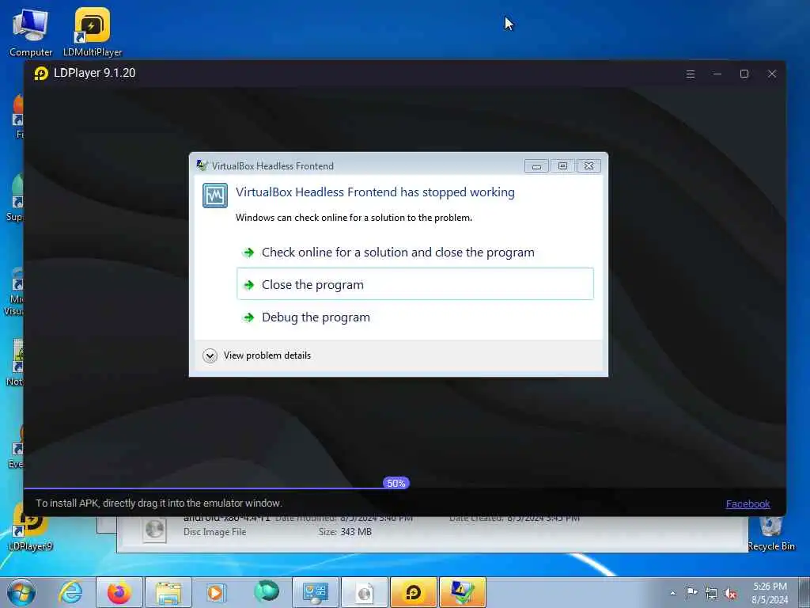This screenshot has width=810, height=608.
Task: Open LDPlayer hamburger menu
Action: [x=690, y=74]
